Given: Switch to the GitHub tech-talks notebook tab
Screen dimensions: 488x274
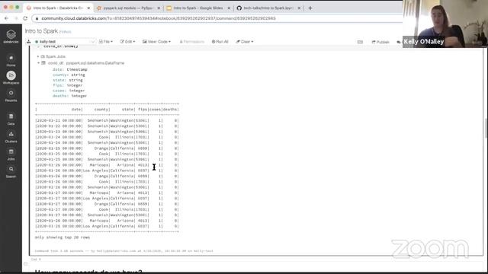Looking at the screenshot, I should tap(268, 8).
